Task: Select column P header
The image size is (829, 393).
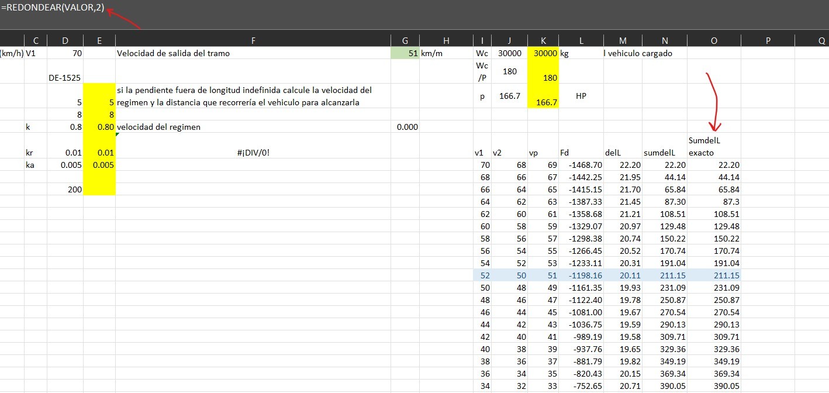Action: [768, 40]
